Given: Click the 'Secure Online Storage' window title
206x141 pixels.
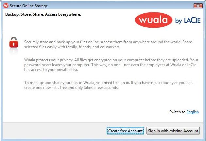Looking at the screenshot, I should click(29, 6).
